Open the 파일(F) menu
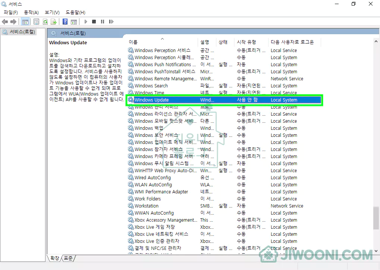 (11, 13)
